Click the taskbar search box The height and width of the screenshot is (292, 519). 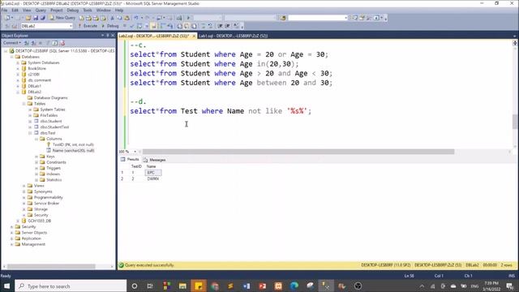(71, 286)
